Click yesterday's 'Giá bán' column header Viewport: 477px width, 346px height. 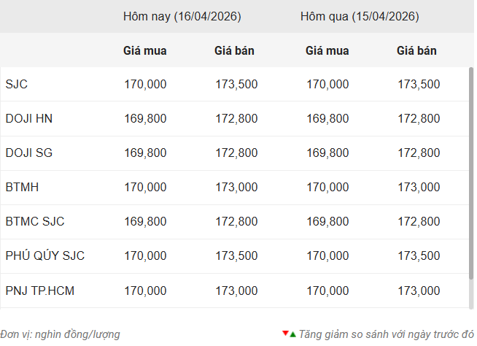point(416,50)
